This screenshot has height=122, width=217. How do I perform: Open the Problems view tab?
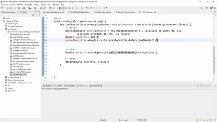coord(47,86)
